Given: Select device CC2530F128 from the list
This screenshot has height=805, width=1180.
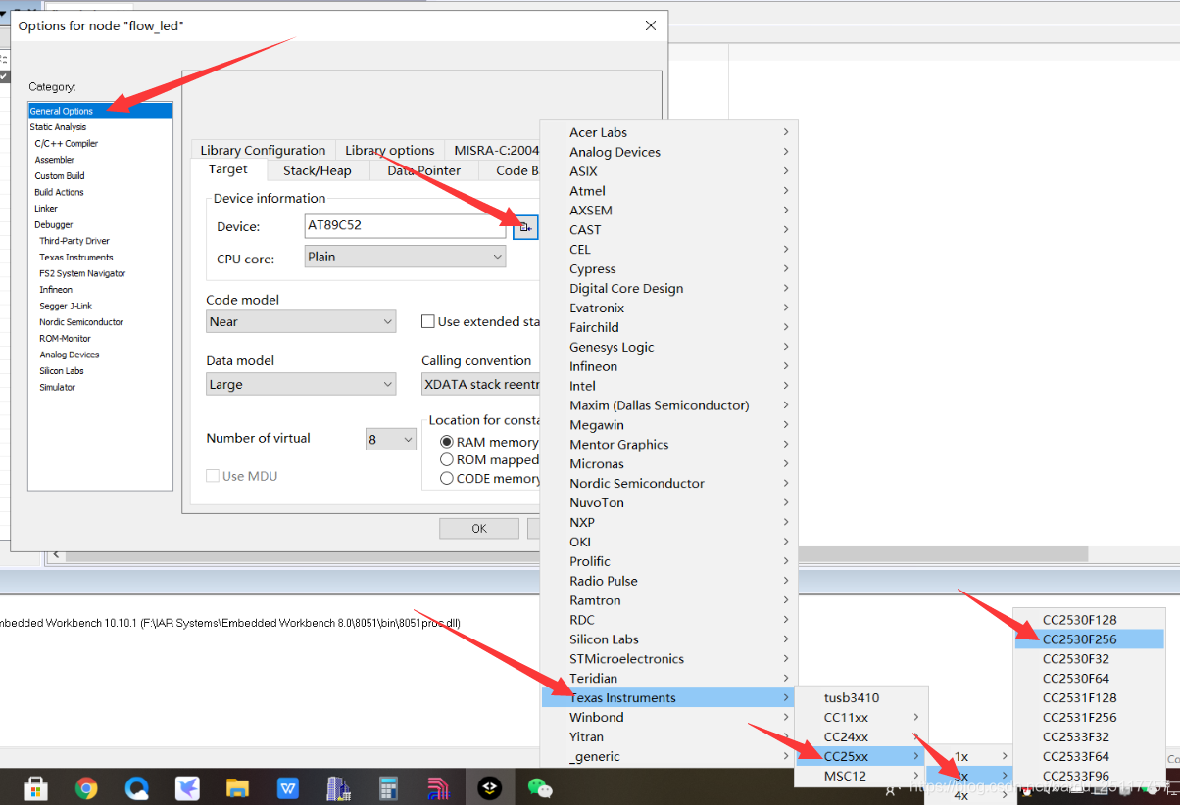Looking at the screenshot, I should (1089, 619).
